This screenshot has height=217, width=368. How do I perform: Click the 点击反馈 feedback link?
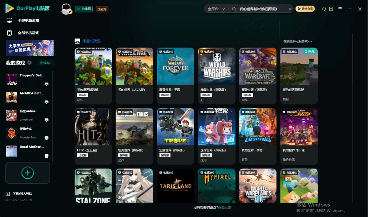pyautogui.click(x=224, y=207)
